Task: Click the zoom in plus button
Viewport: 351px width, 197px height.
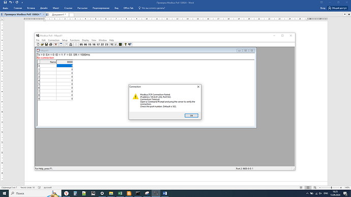Action: coord(341,188)
